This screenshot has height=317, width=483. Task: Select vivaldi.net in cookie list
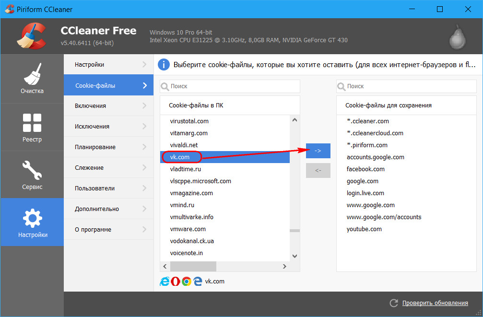[x=225, y=145]
